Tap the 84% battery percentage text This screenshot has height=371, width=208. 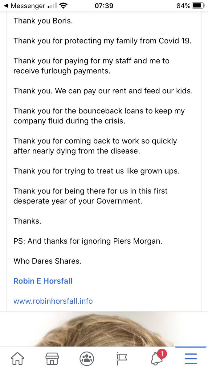184,6
